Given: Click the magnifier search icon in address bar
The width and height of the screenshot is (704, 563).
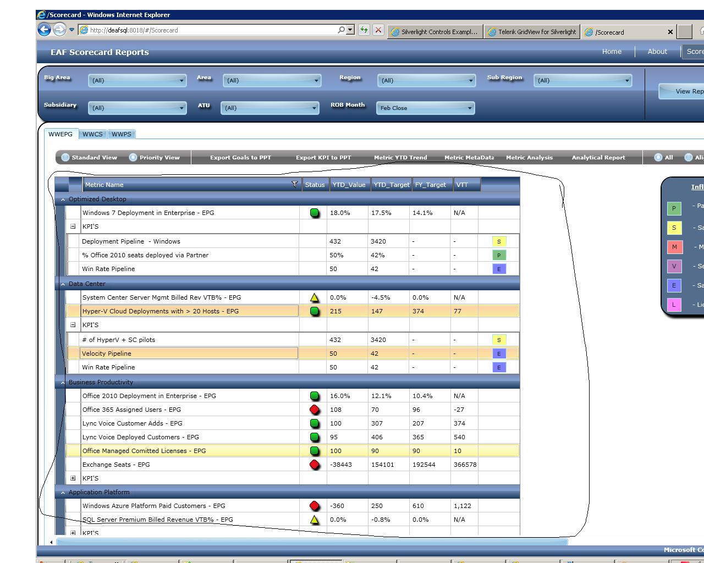Looking at the screenshot, I should pyautogui.click(x=342, y=30).
